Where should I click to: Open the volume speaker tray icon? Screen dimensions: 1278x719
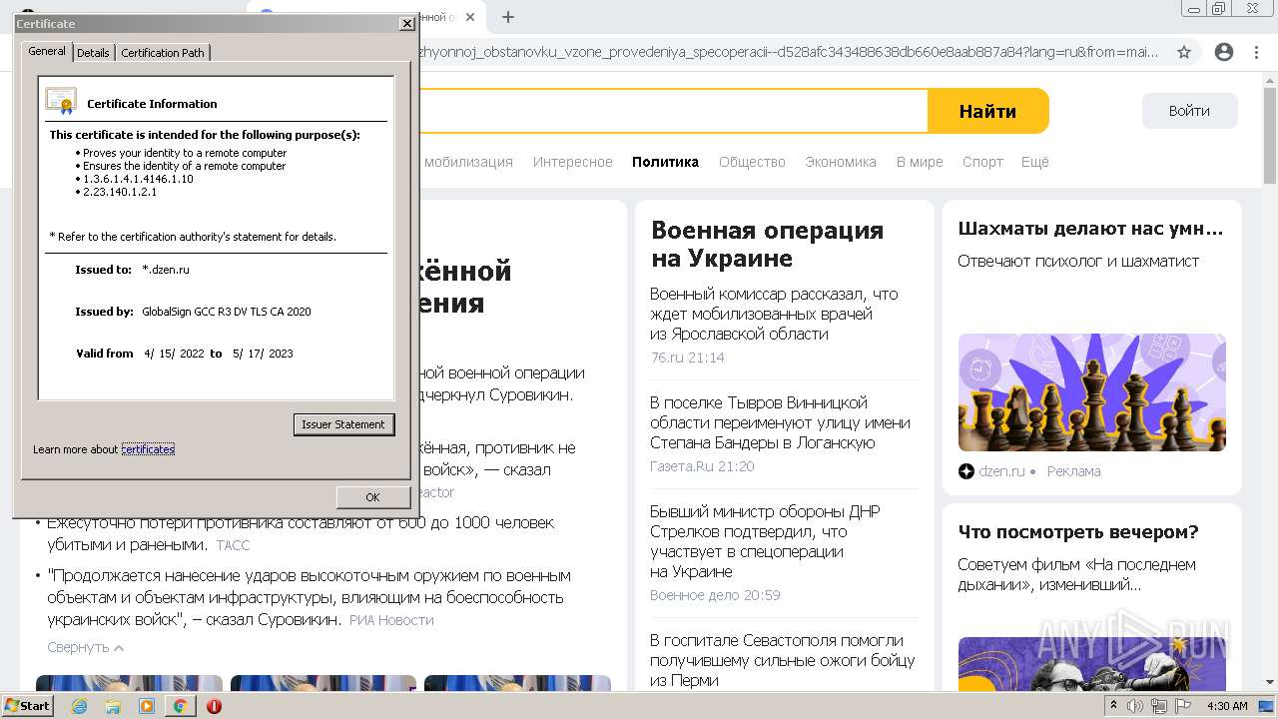coord(1135,706)
